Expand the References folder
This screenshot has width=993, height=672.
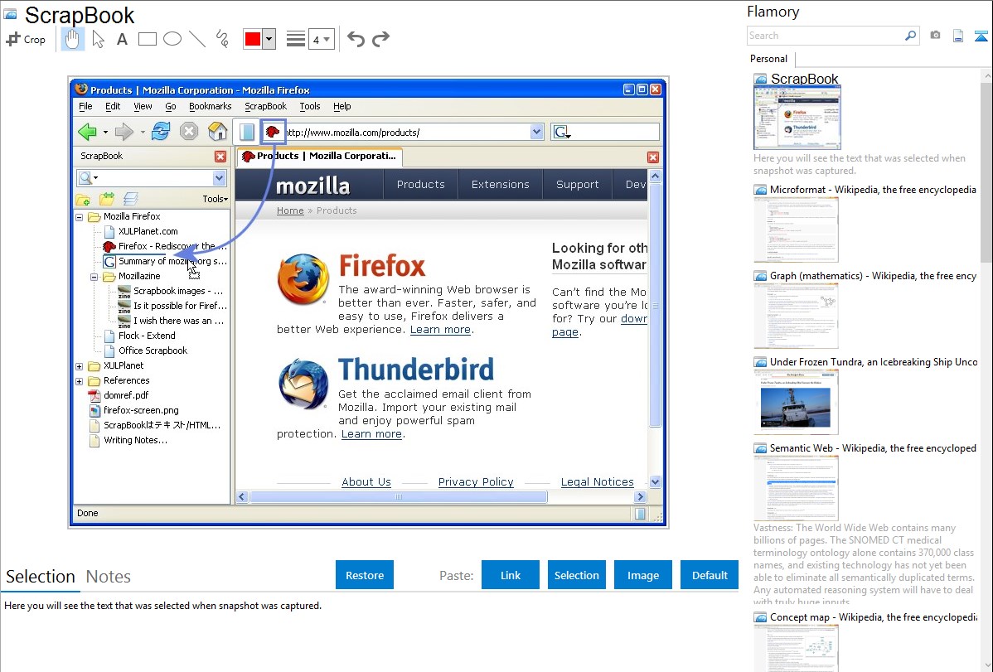click(80, 381)
